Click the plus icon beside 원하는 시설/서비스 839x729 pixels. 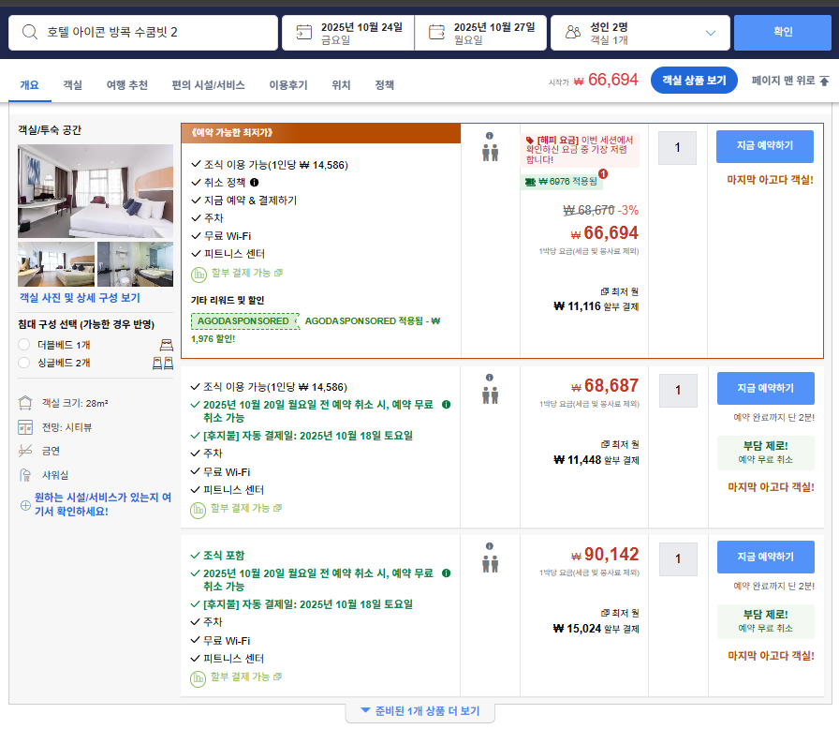(x=25, y=505)
